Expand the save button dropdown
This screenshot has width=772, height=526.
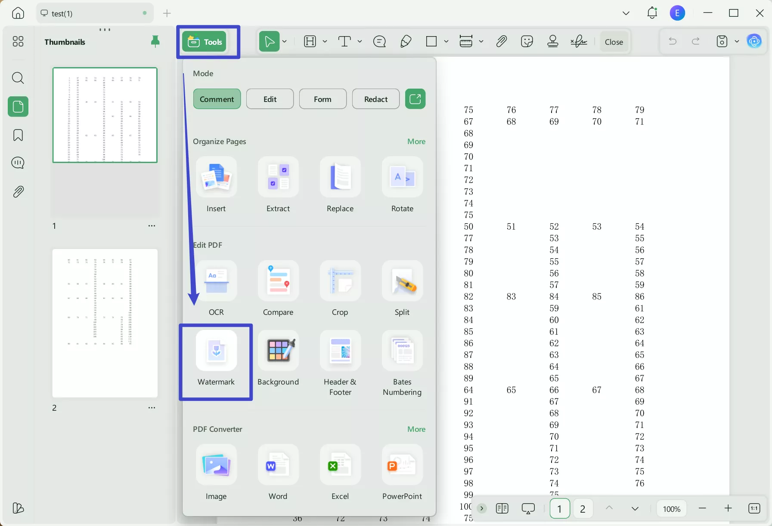[x=737, y=41]
